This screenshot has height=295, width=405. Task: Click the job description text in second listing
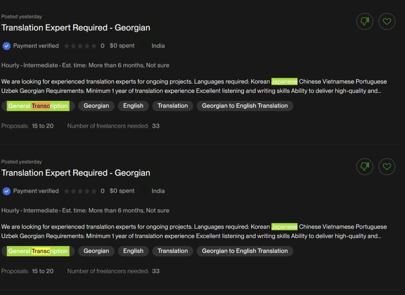(194, 231)
